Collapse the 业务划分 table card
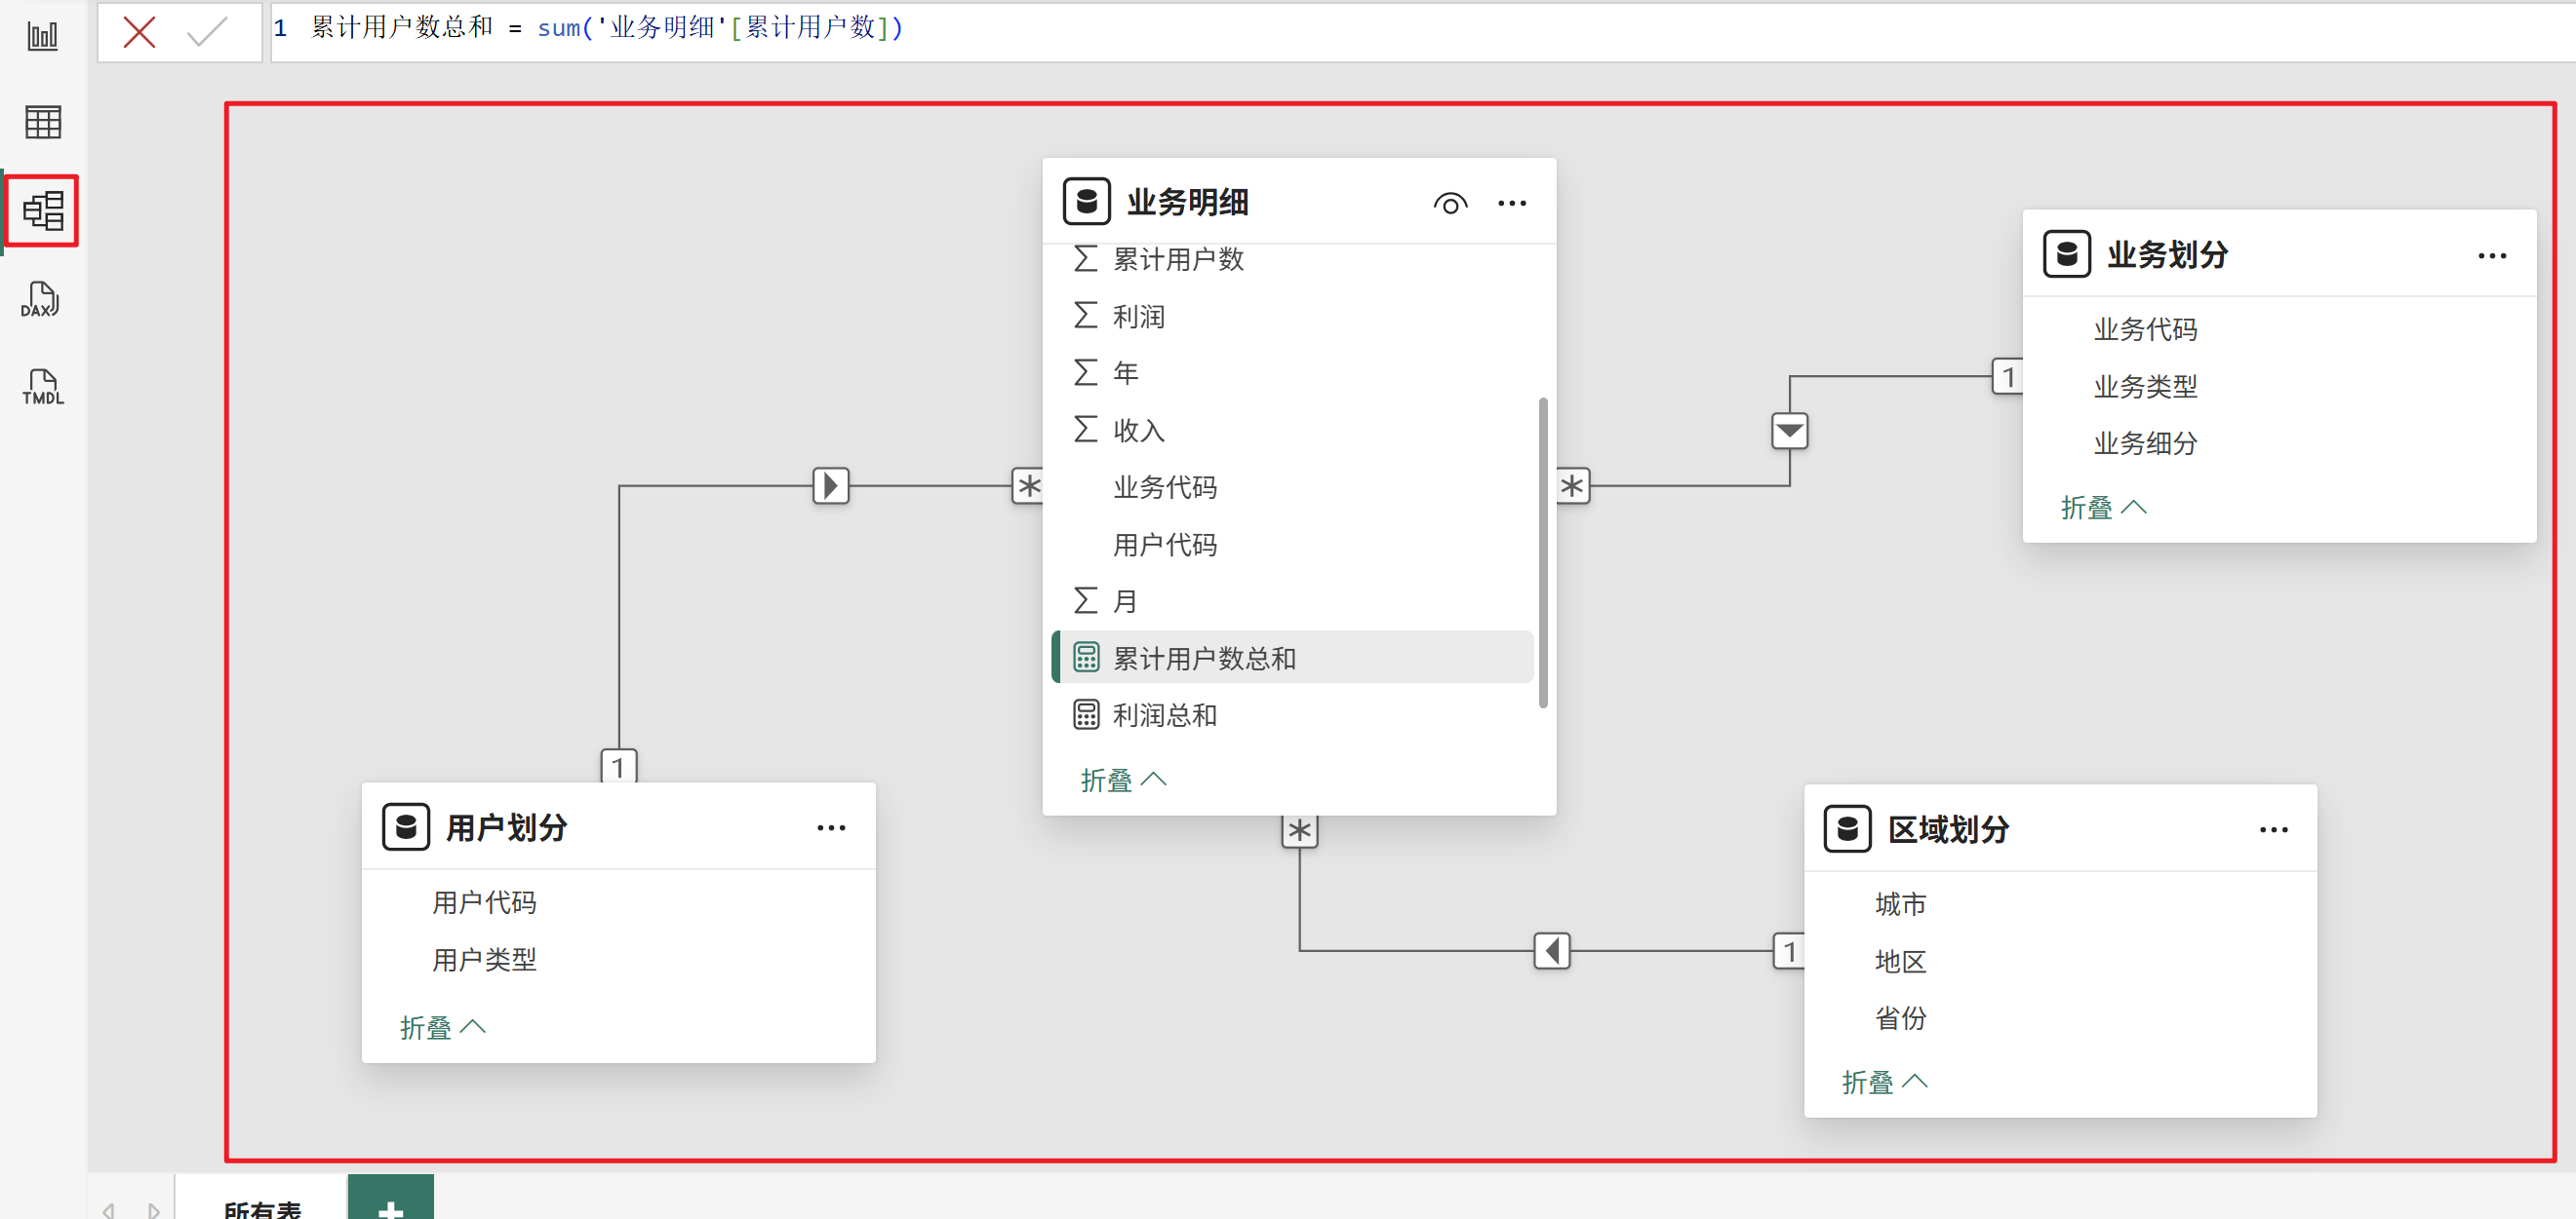This screenshot has width=2576, height=1219. [2102, 507]
